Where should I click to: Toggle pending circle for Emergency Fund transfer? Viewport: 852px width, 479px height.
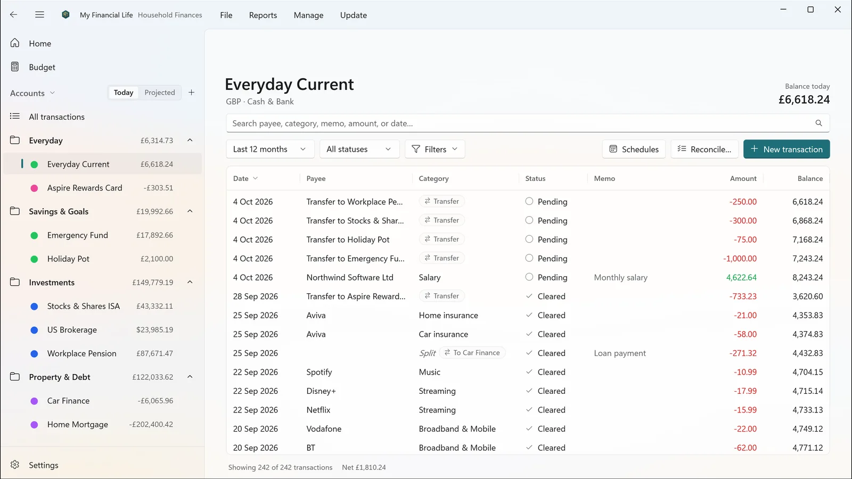point(529,258)
